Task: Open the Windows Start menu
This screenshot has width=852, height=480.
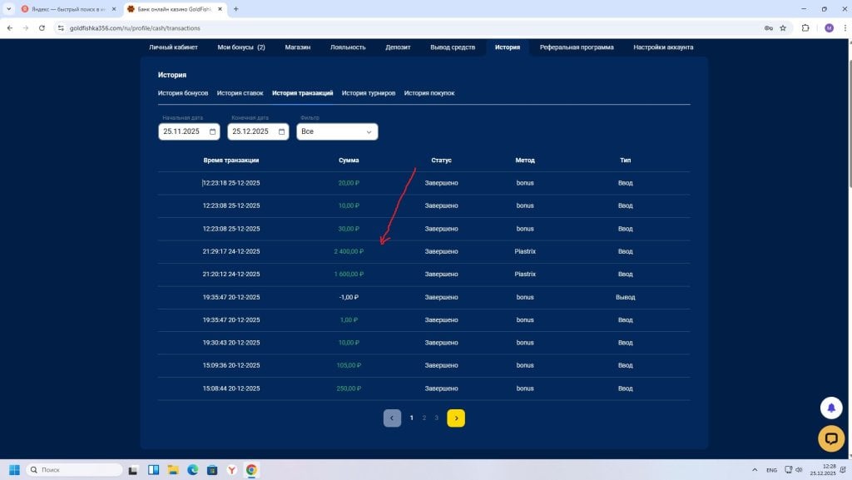Action: [x=15, y=470]
